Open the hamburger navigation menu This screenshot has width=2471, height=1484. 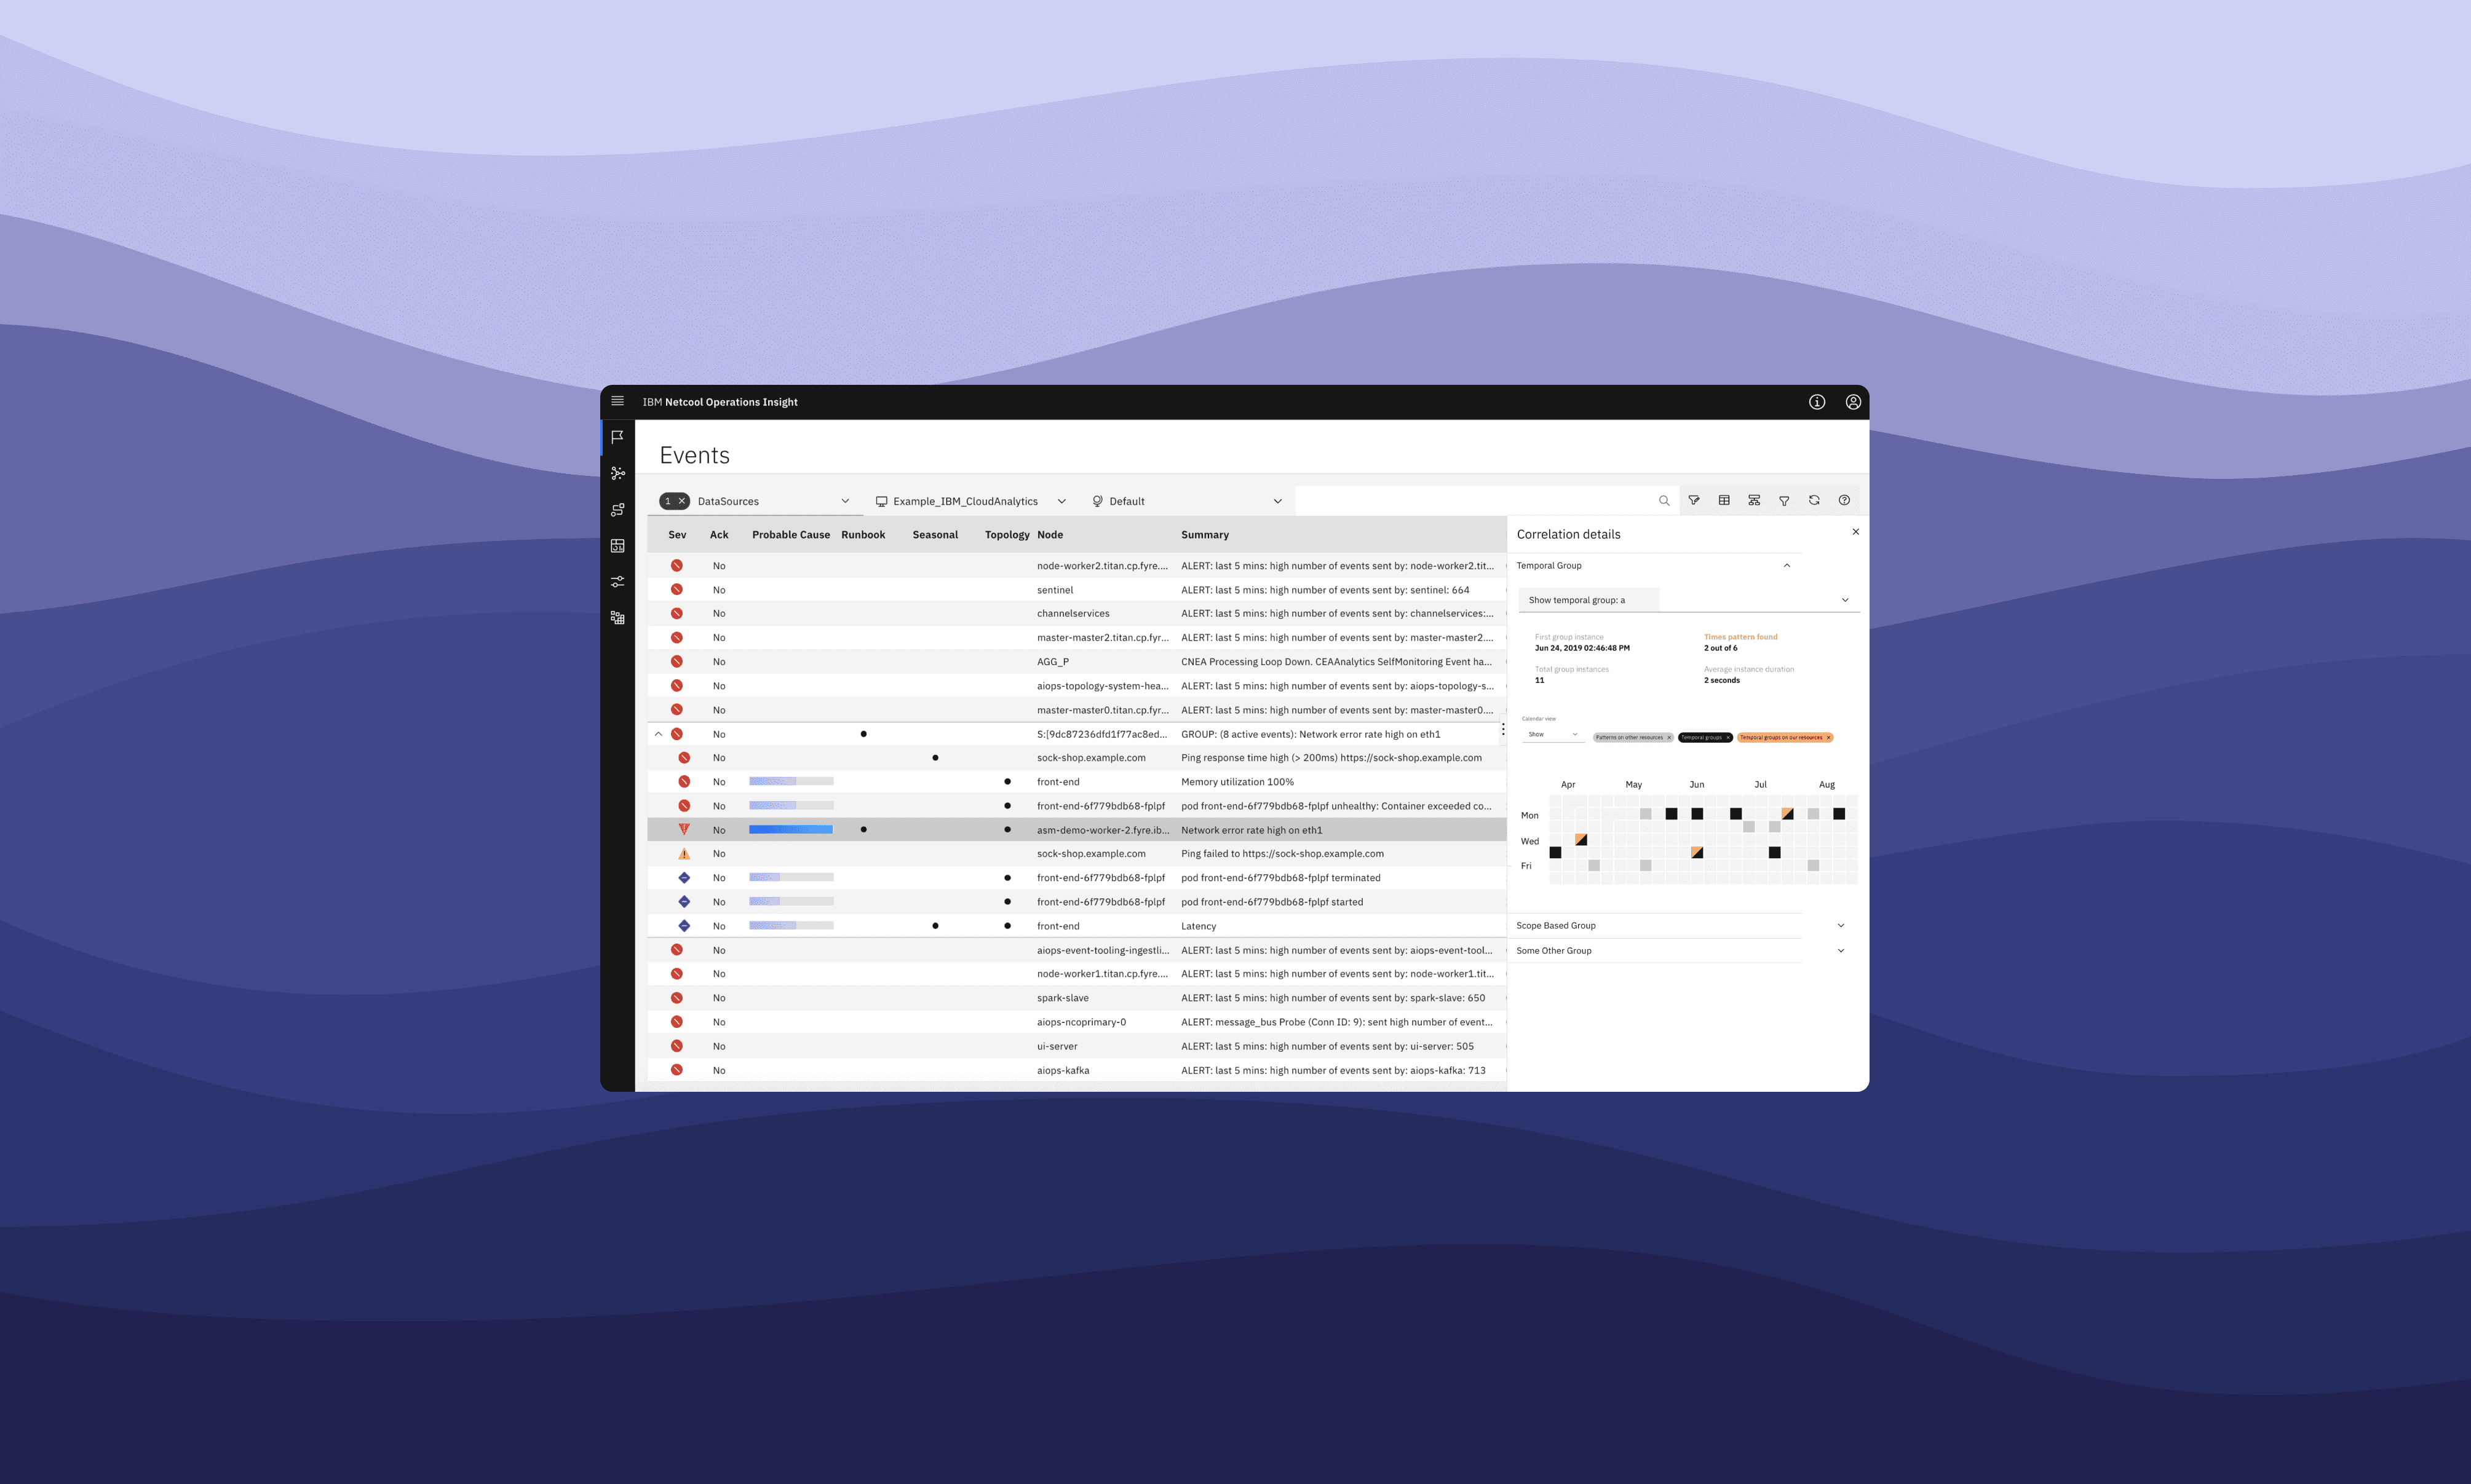[x=617, y=401]
